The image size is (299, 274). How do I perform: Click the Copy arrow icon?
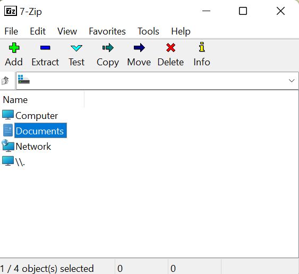click(x=108, y=48)
